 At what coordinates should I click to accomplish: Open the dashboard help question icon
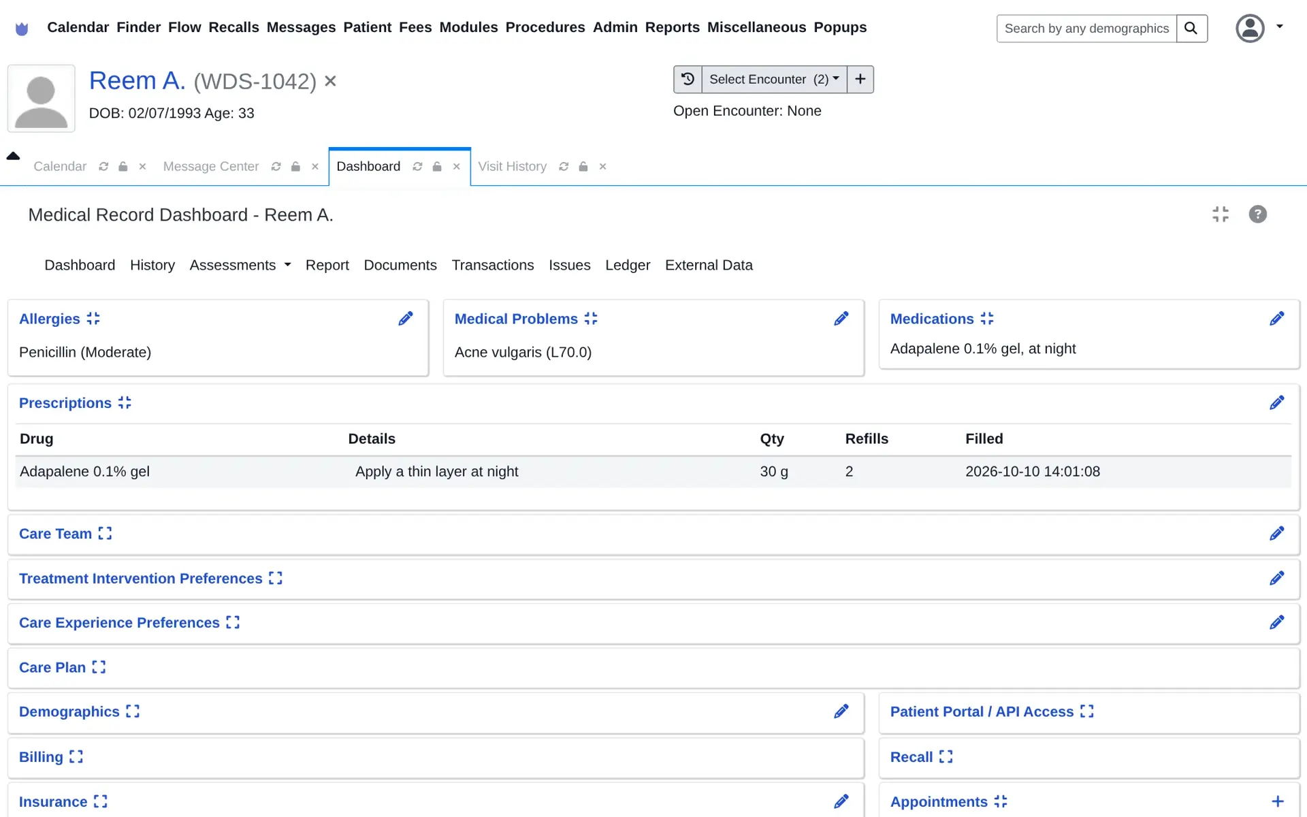(1257, 214)
